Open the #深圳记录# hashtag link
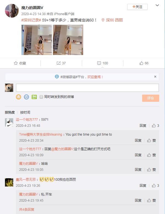Image resolution: width=165 pixels, height=214 pixels. tap(31, 20)
